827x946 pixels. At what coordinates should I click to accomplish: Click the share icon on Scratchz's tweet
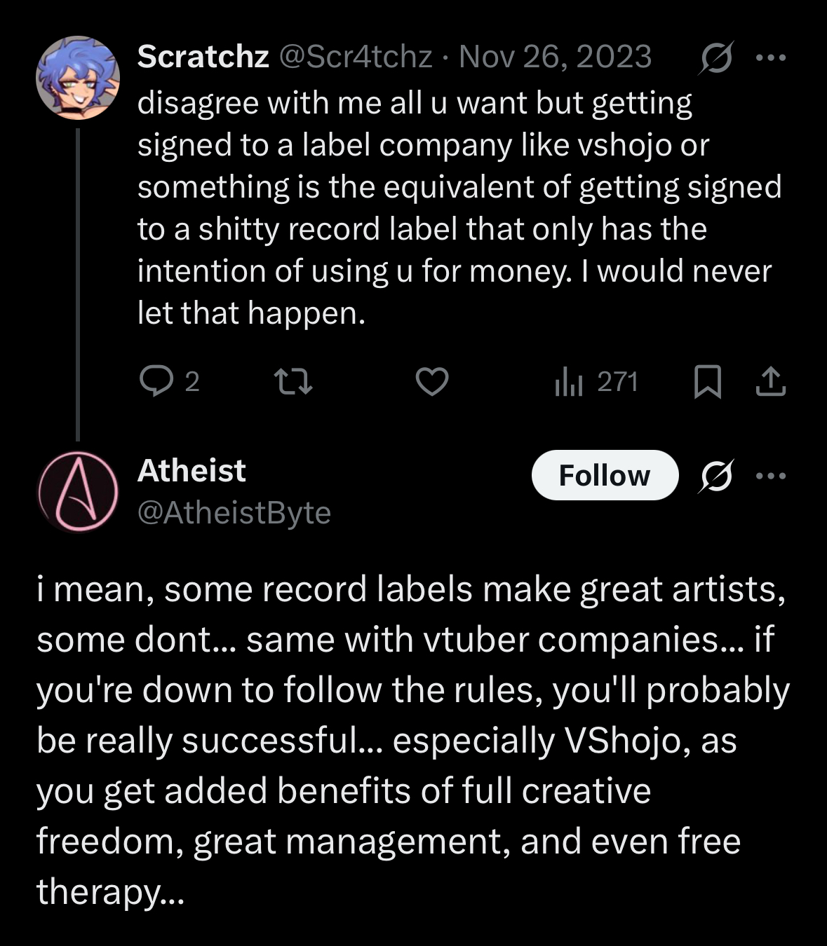[x=771, y=382]
